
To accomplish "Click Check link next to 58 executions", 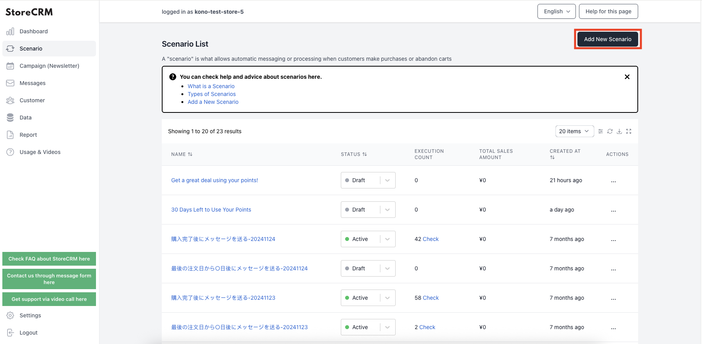I will tap(431, 298).
